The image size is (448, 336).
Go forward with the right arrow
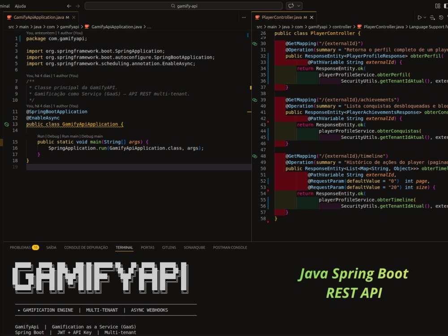click(x=78, y=6)
